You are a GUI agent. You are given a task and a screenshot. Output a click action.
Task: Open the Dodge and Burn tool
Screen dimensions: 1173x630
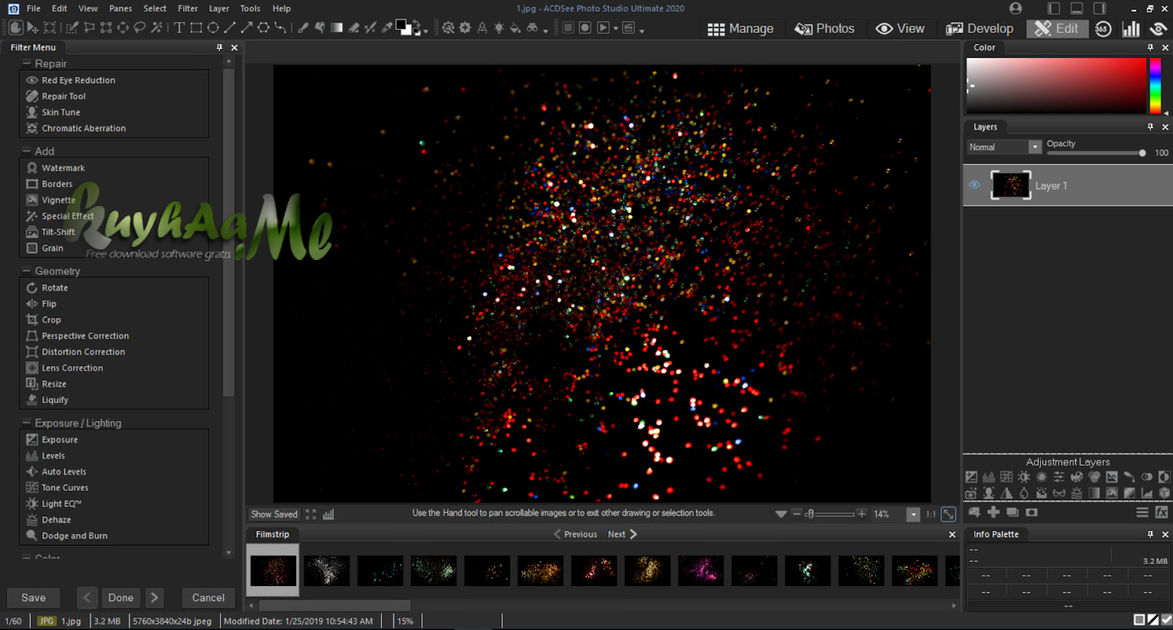[x=75, y=535]
